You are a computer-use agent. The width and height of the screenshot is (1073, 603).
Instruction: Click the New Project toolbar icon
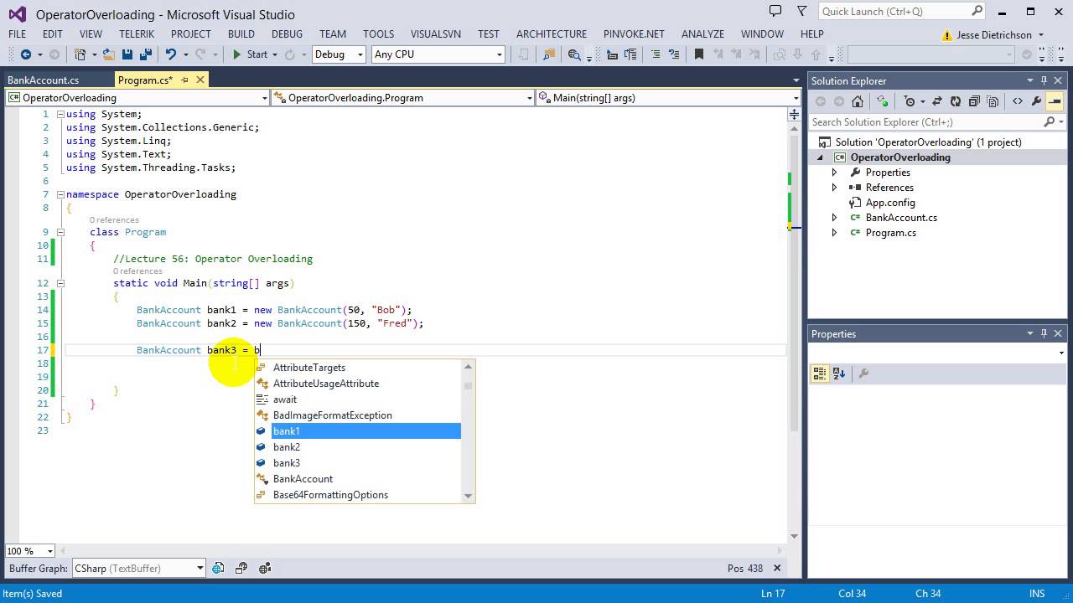pos(80,54)
